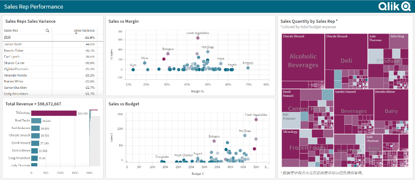Click the Yogurt label in Sales vs Budget
This screenshot has height=180, width=415.
[198, 154]
